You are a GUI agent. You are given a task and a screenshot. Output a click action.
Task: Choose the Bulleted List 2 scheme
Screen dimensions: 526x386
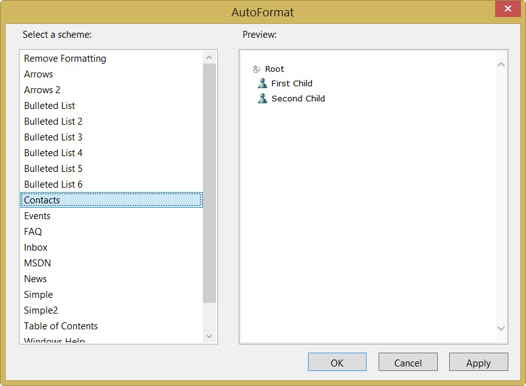point(111,122)
